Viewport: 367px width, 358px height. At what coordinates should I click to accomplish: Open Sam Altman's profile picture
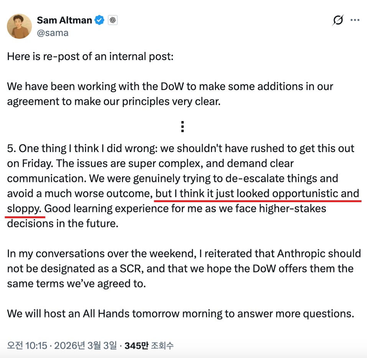pyautogui.click(x=19, y=26)
